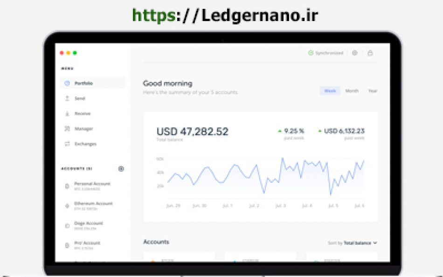This screenshot has width=443, height=277.
Task: Click the Jul. 3 chart date label
Action: [281, 206]
